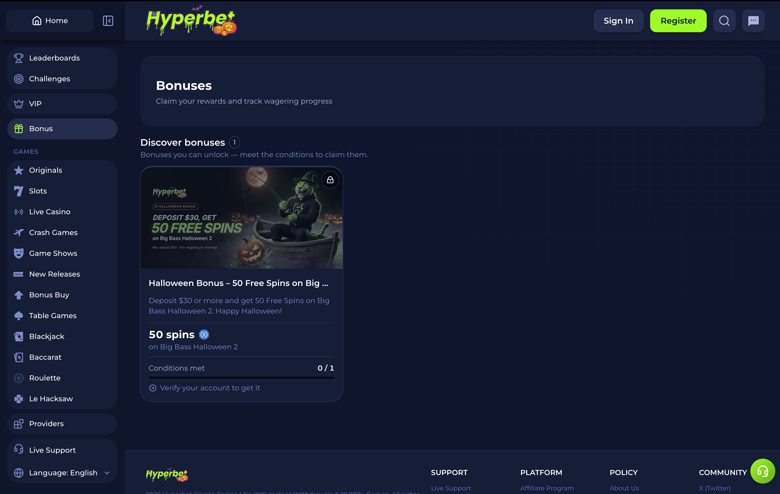780x494 pixels.
Task: Open Blackjack games
Action: pos(62,337)
